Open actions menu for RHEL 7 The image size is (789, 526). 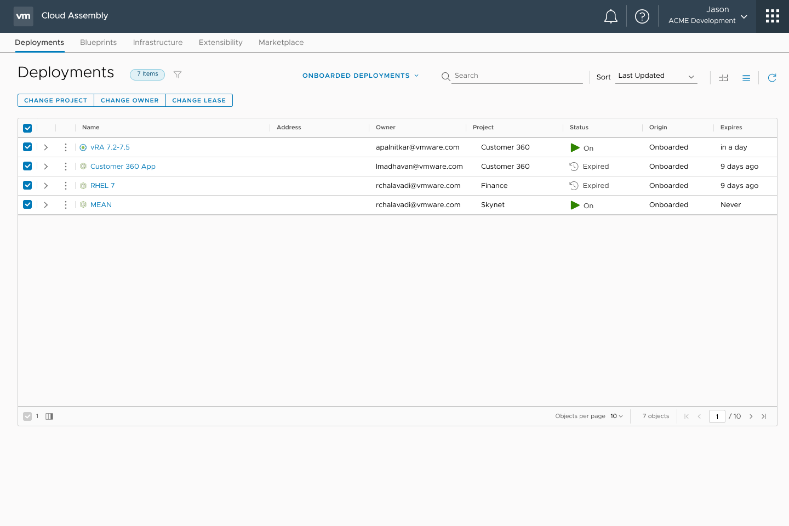(66, 186)
